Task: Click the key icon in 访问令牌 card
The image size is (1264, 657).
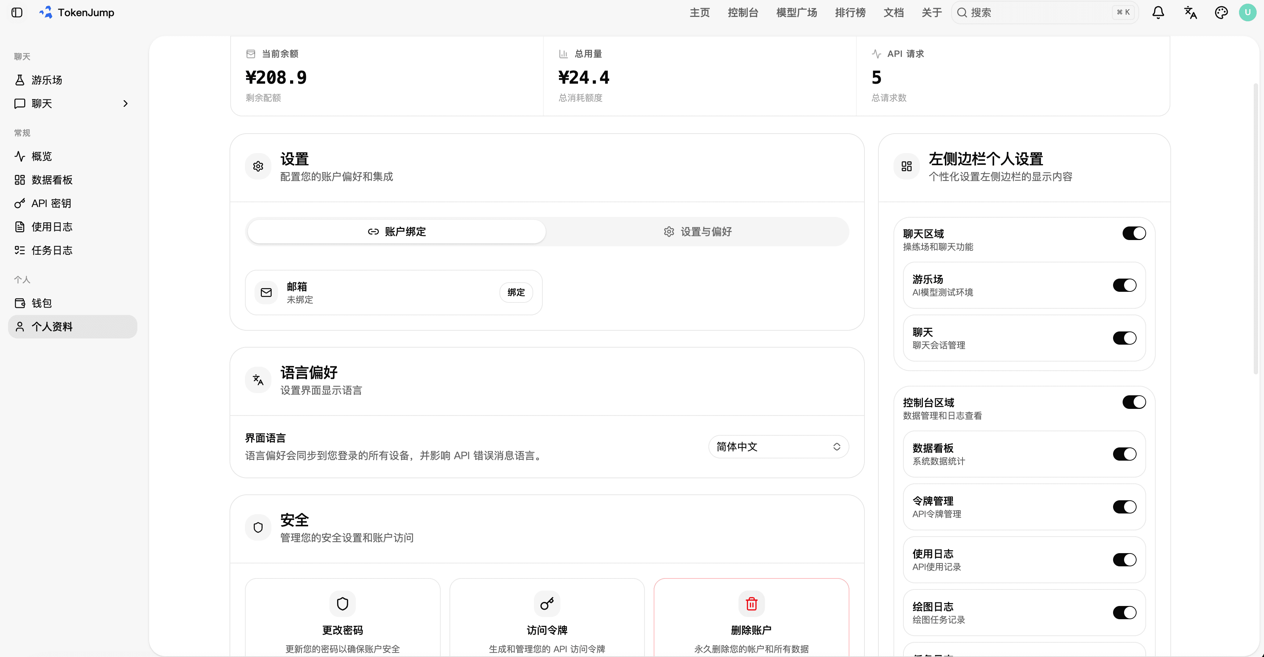Action: pyautogui.click(x=547, y=603)
